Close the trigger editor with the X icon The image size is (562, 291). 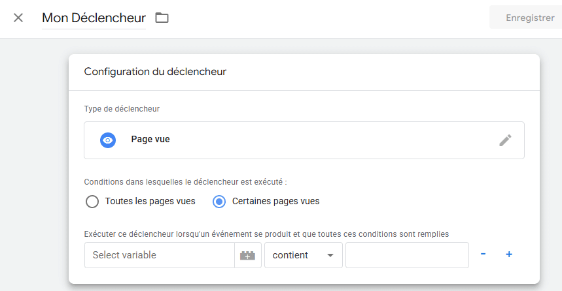(x=18, y=18)
